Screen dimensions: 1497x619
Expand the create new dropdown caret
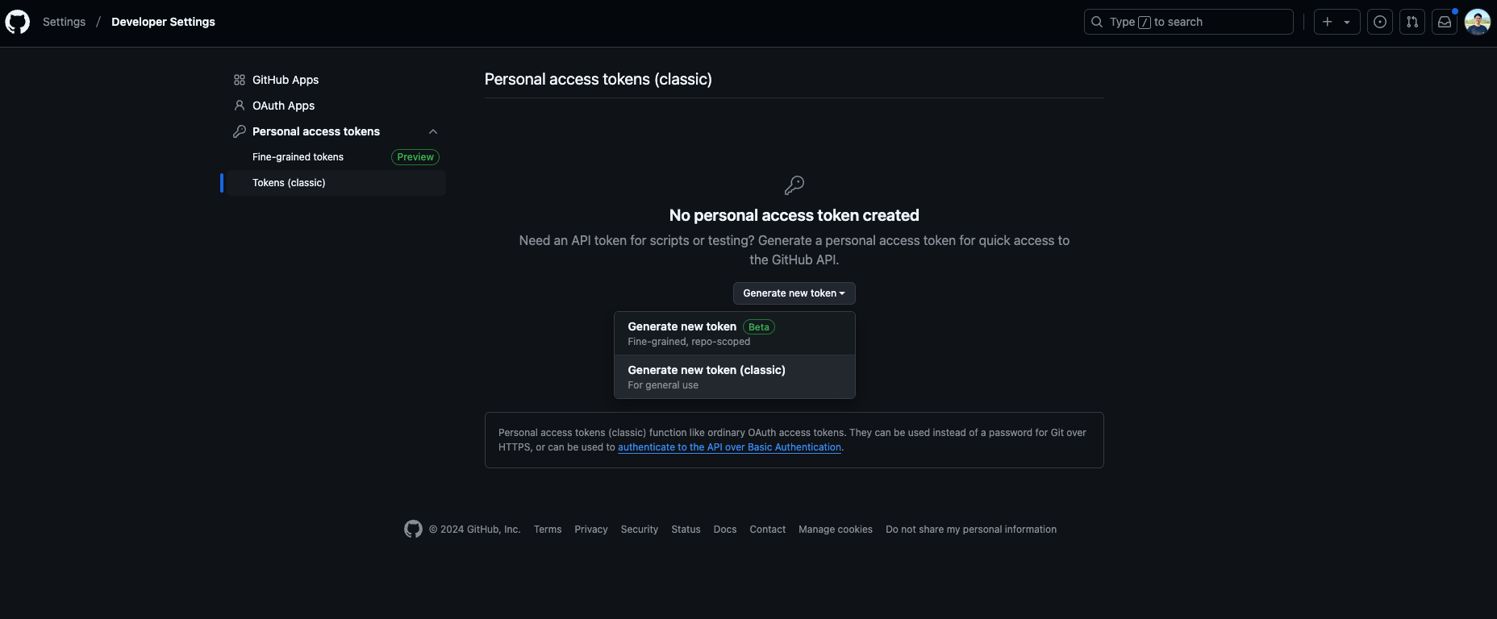1347,22
